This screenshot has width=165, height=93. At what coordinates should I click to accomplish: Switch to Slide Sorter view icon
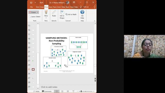62,91
